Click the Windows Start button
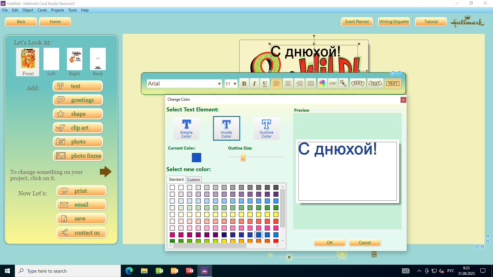Viewport: 493px width, 277px height. [7, 271]
